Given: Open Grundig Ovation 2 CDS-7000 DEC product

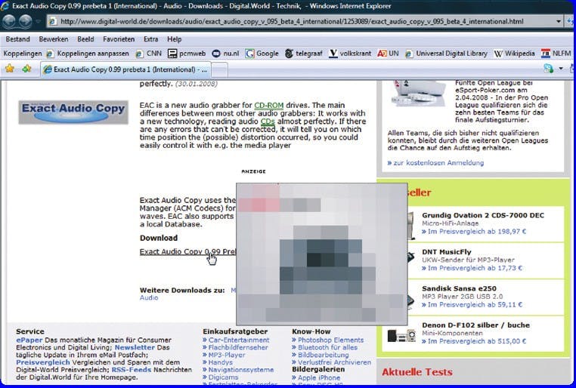Looking at the screenshot, I should click(483, 215).
